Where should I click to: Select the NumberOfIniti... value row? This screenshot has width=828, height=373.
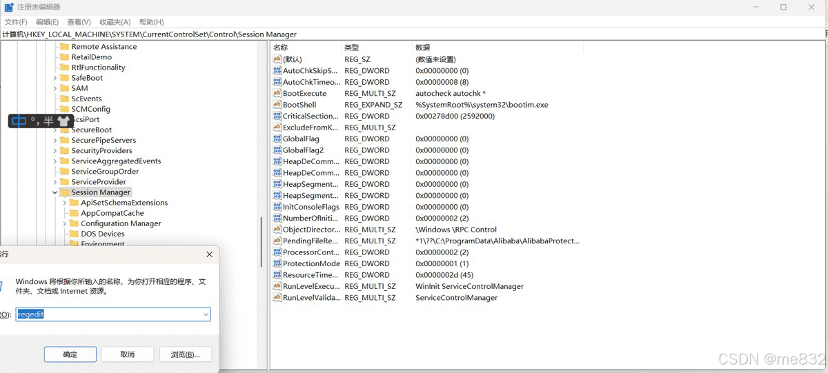coord(428,218)
